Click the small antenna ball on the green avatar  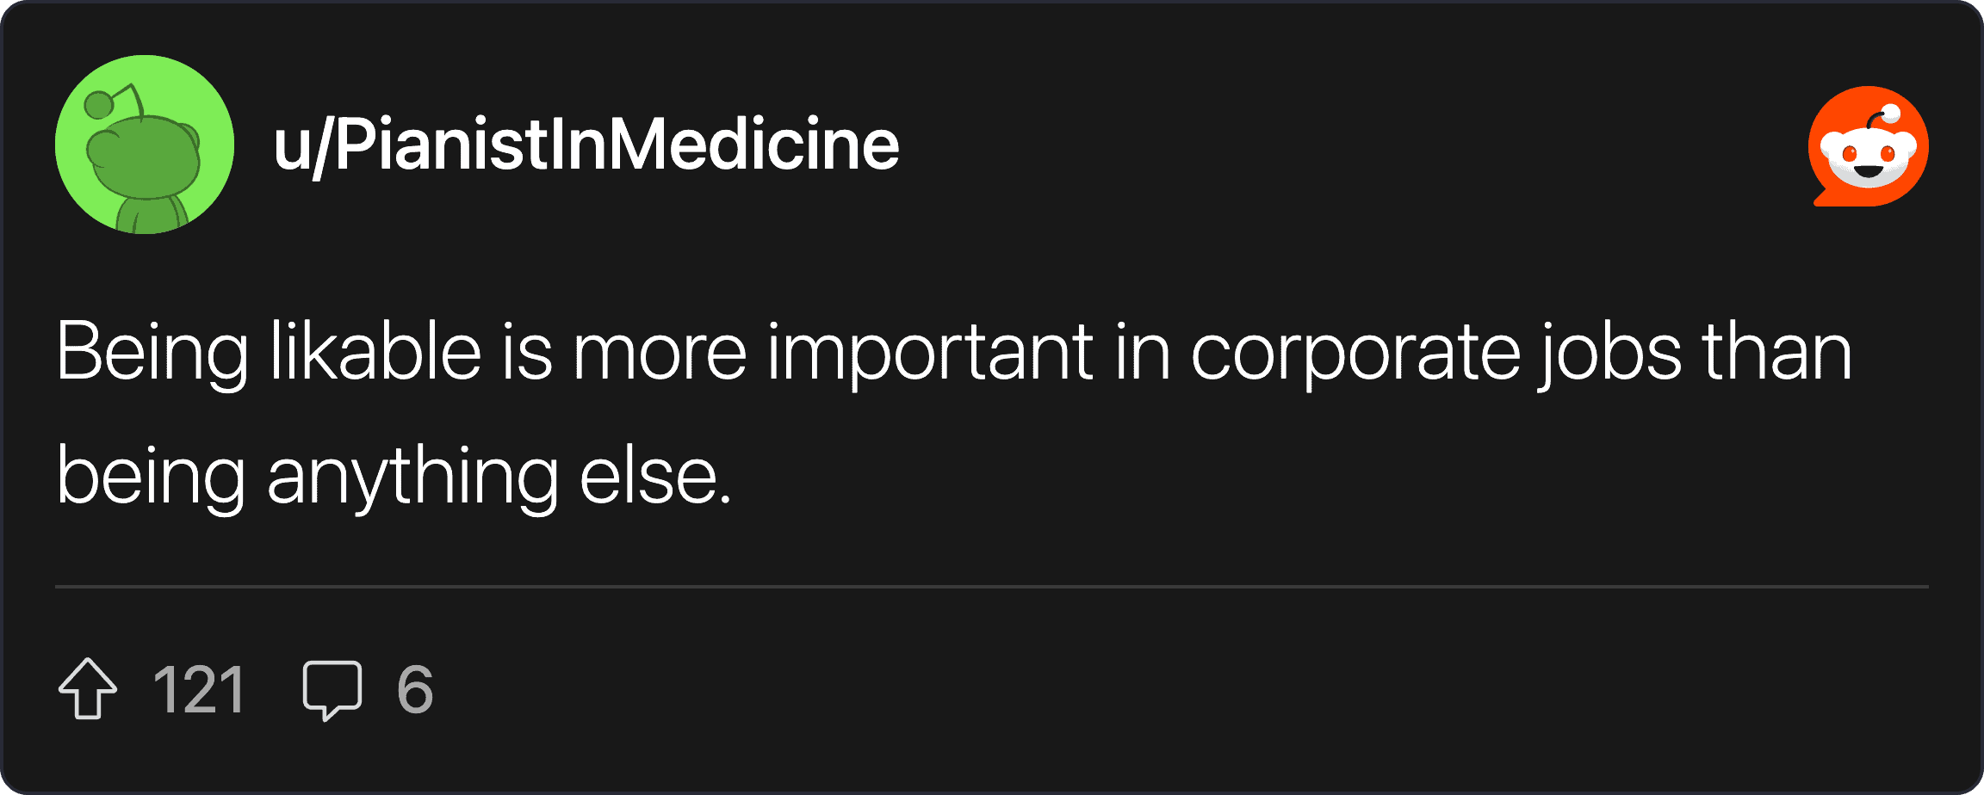click(98, 105)
